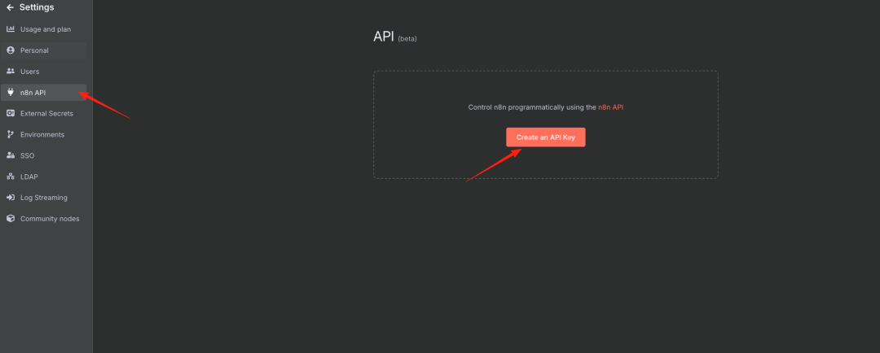Click the Create an API Key button

[x=545, y=137]
